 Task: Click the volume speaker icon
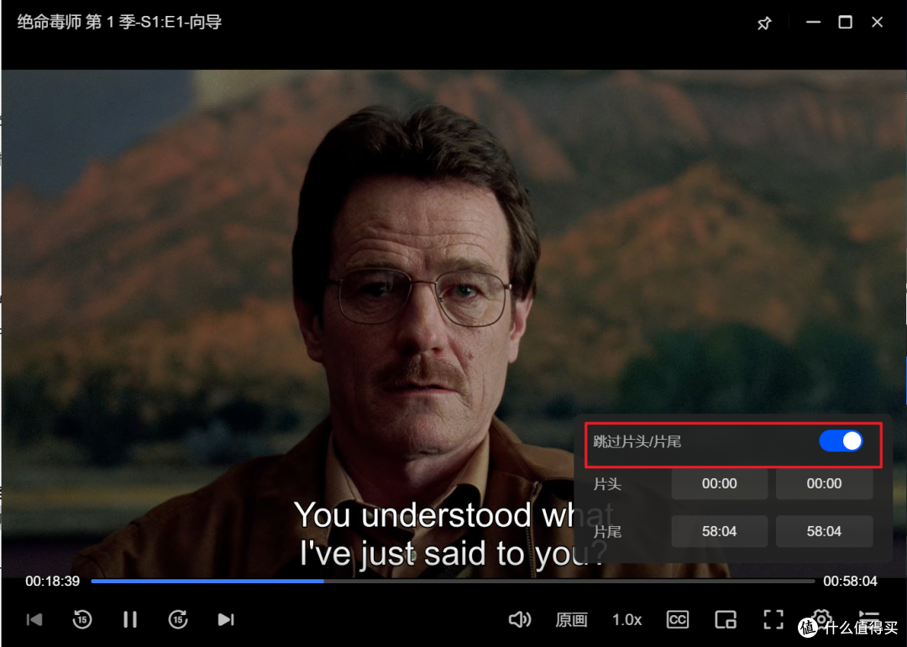520,620
